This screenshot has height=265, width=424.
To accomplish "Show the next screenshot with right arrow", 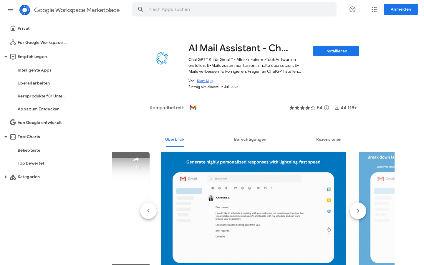I will (358, 211).
